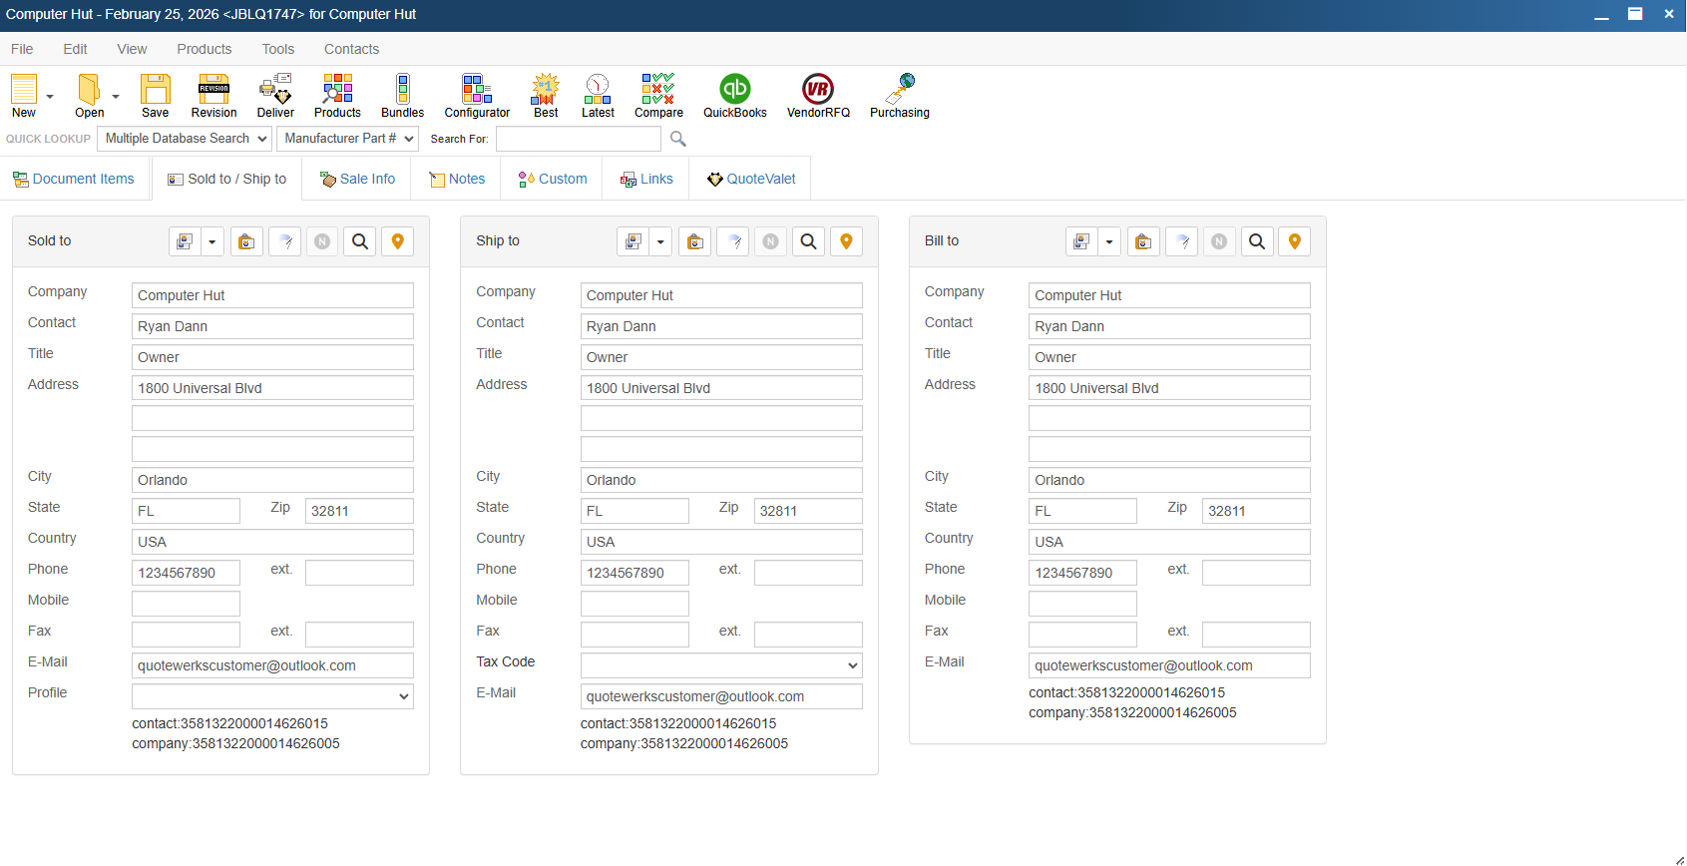Screen dimensions: 1687x866
Task: Switch to the Document Items tab
Action: click(x=74, y=180)
